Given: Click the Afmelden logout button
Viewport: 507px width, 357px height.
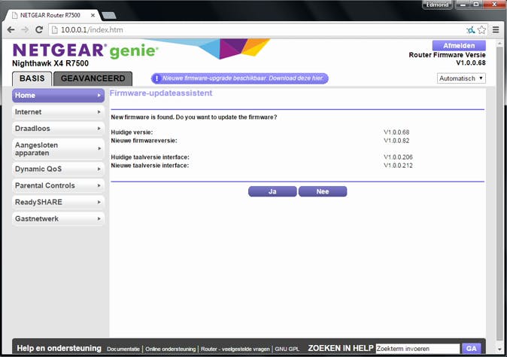Looking at the screenshot, I should [x=459, y=46].
